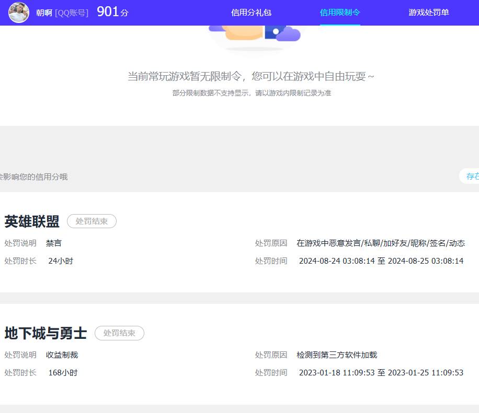Click the 收益制裁 penalty description text
This screenshot has height=413, width=479.
click(x=62, y=355)
